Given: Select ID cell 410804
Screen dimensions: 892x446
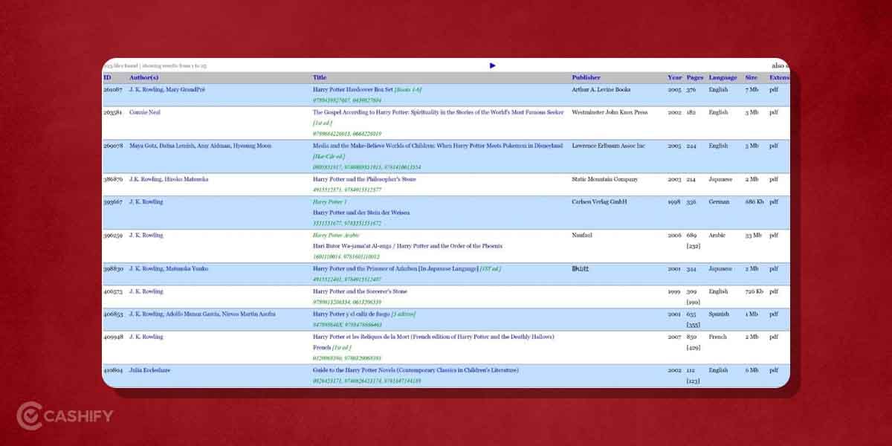Looking at the screenshot, I should tap(111, 370).
